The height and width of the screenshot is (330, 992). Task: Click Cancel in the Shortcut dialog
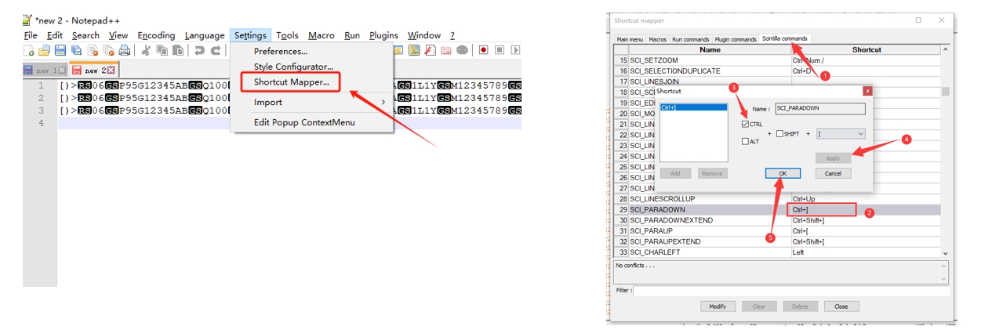833,173
